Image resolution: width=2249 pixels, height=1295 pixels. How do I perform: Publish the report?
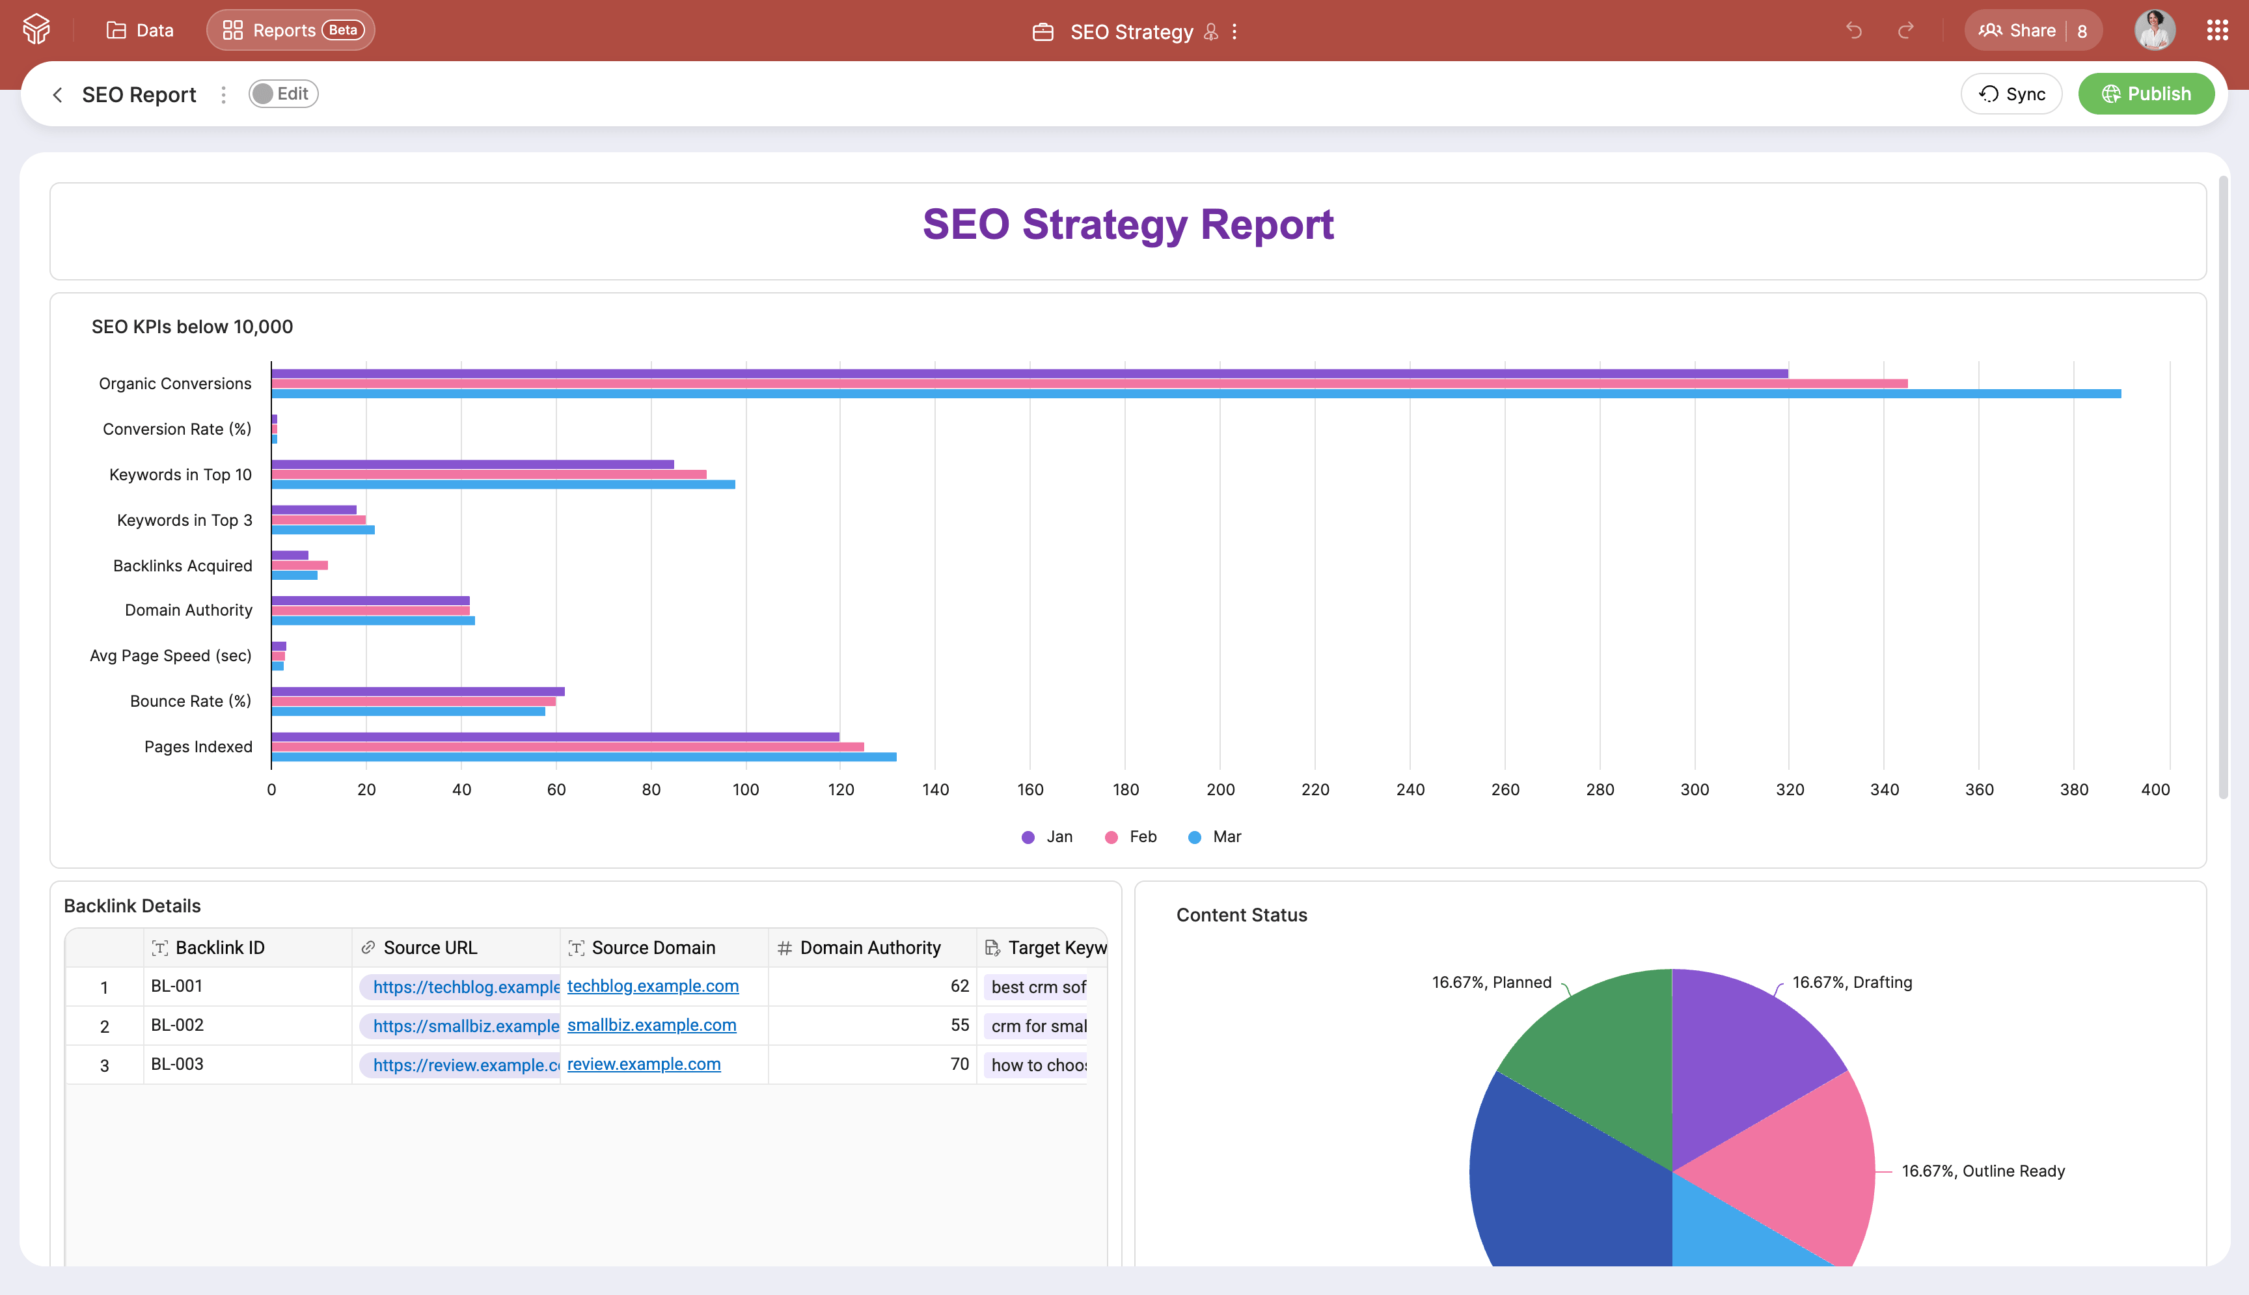coord(2146,94)
